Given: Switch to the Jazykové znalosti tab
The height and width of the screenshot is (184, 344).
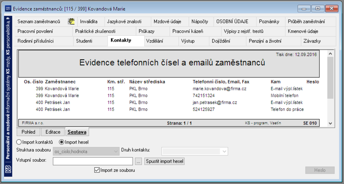Looking at the screenshot, I should coord(128,21).
